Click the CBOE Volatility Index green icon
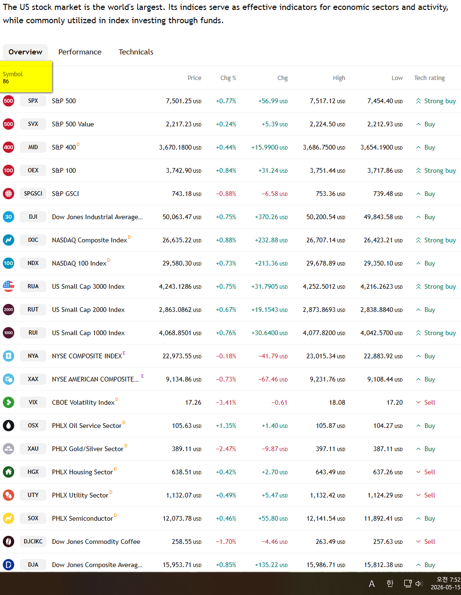 tap(9, 402)
